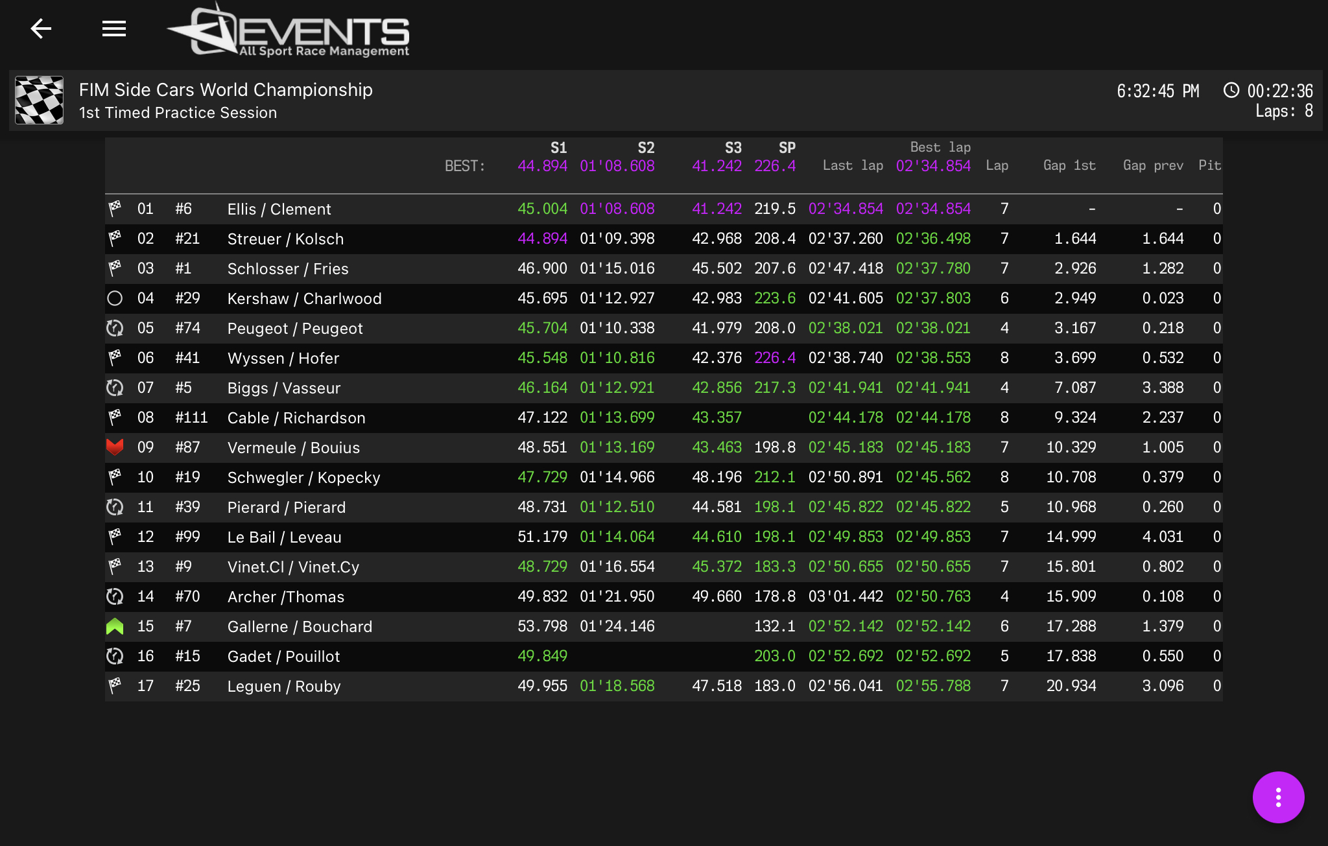The height and width of the screenshot is (846, 1328).
Task: Click the 1st Timed Practice Session subtitle
Action: pos(178,113)
